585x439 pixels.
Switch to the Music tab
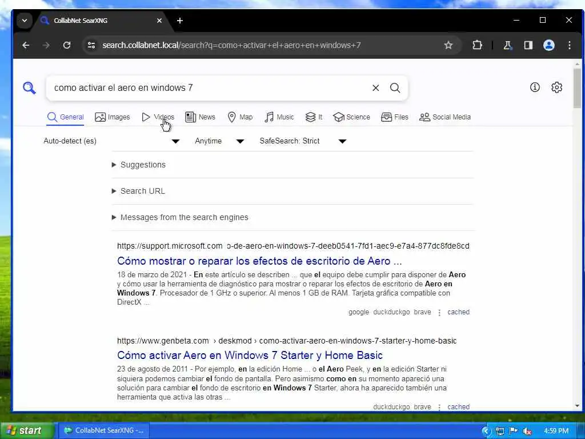pos(279,117)
